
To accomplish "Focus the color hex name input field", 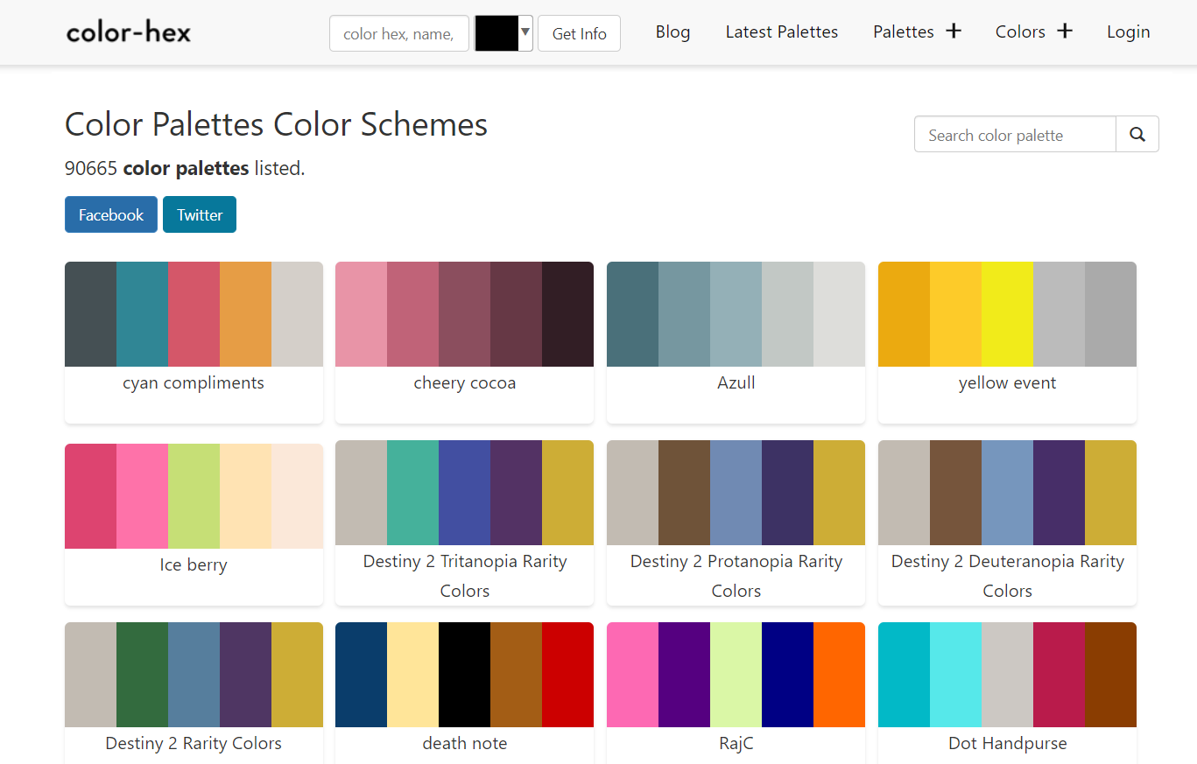I will pos(398,34).
